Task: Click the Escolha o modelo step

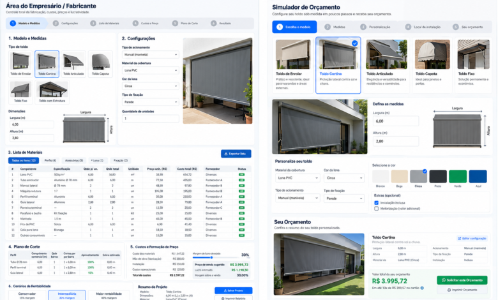Action: (x=294, y=27)
